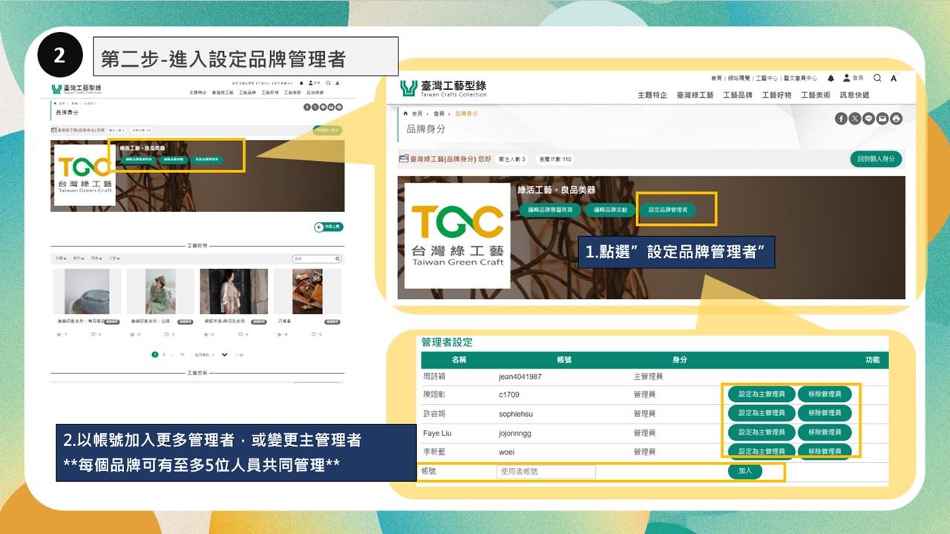Viewport: 950px width, 534px height.
Task: Click 品牌身分 in the enlarged breadcrumb
Action: point(466,113)
